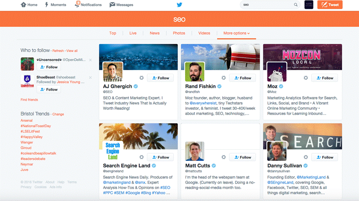Open Home from the top navigation
The height and width of the screenshot is (201, 359).
(24, 5)
